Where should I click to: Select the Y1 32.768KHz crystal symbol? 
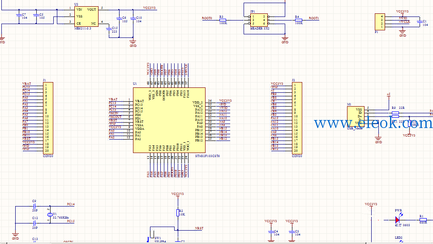pos(50,214)
